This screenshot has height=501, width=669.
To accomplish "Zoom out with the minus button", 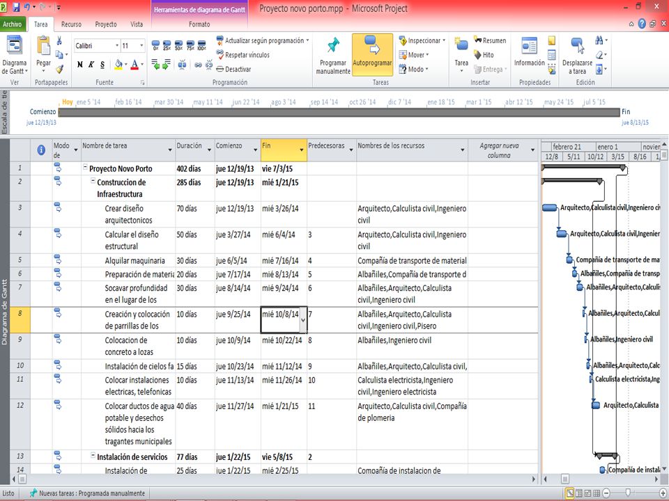I will pos(606,493).
